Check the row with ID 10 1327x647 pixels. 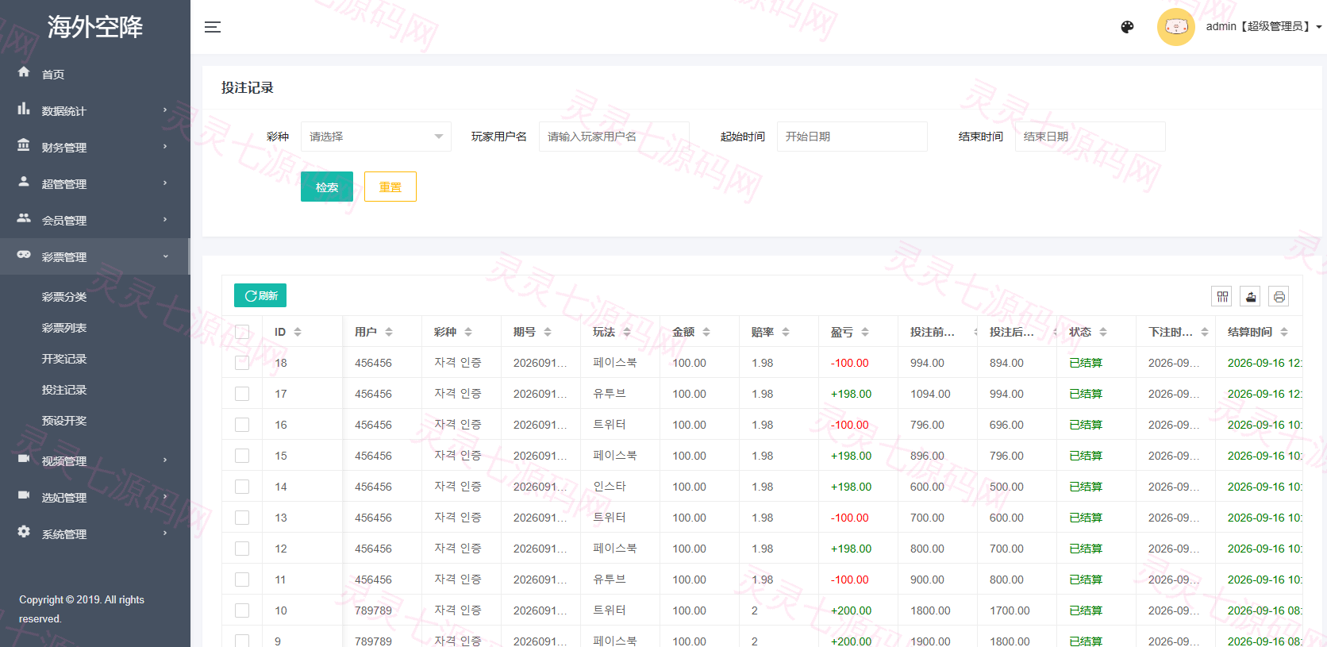(242, 610)
